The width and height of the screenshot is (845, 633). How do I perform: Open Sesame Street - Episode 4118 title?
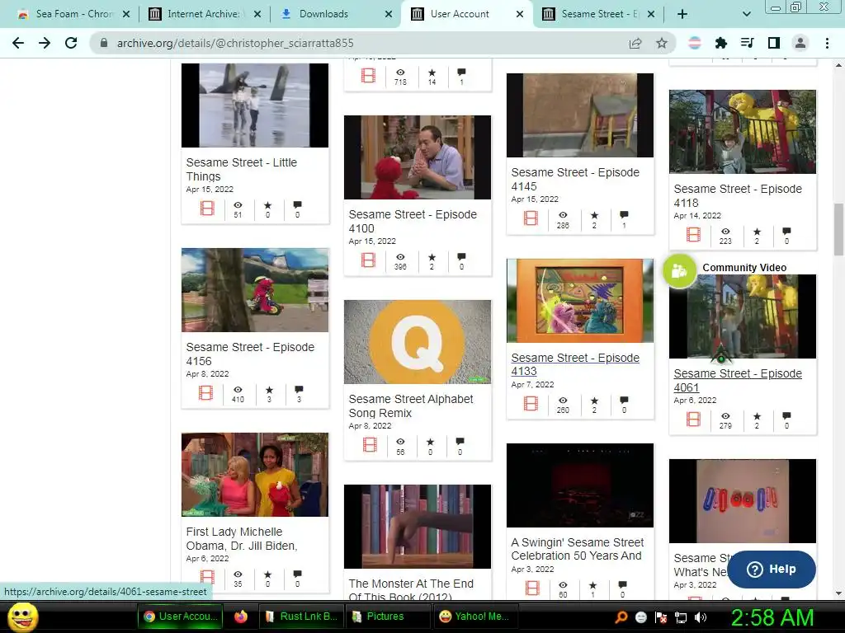[737, 196]
